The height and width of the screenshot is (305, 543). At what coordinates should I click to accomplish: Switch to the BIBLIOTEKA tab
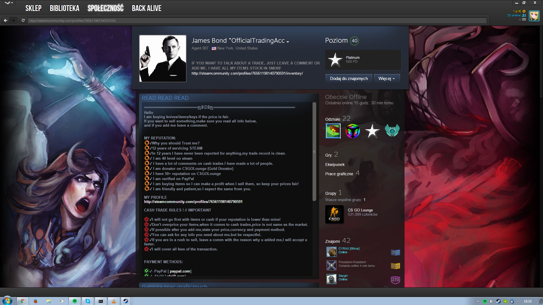coord(64,8)
